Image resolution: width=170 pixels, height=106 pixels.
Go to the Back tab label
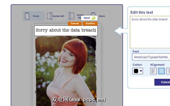click(x=102, y=16)
